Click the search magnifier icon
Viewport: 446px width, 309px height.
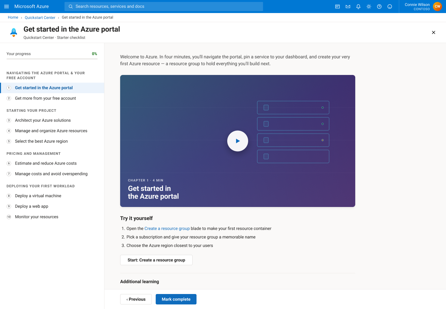(71, 7)
